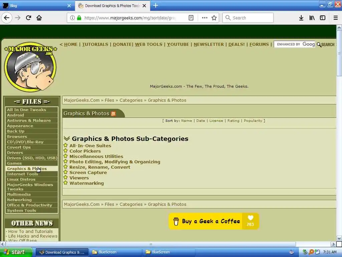The height and width of the screenshot is (257, 342).
Task: Open TUTORIALS in the top navigation
Action: point(95,45)
